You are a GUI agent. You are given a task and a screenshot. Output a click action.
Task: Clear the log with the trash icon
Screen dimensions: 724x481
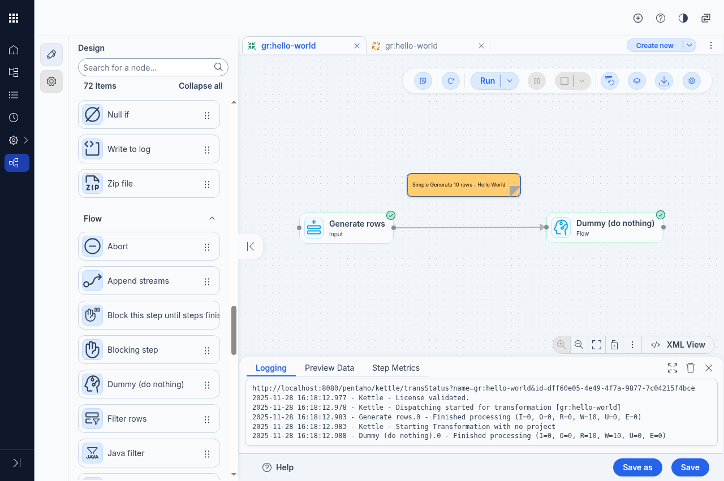tap(691, 368)
